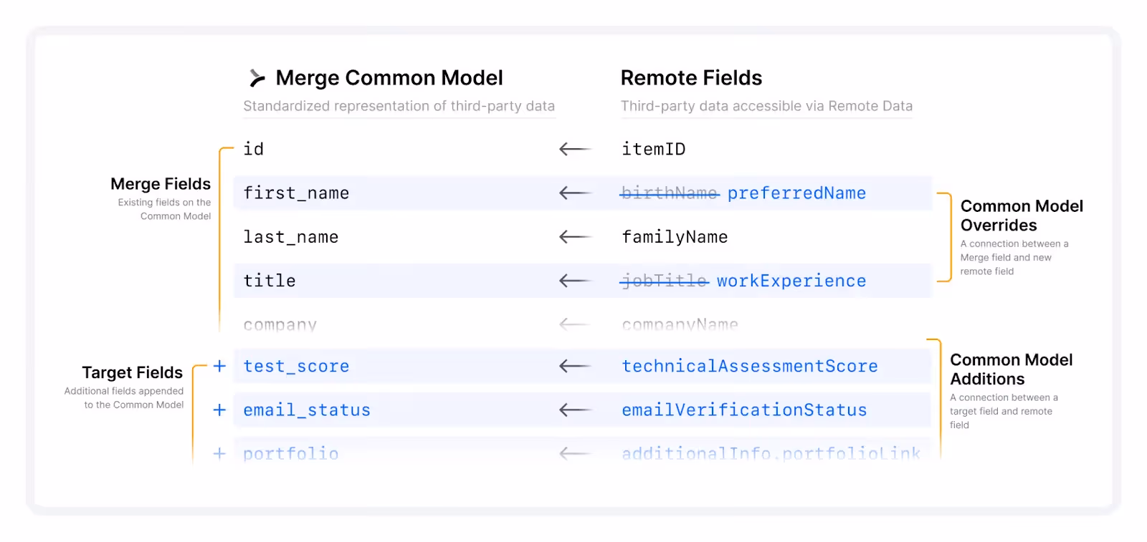The image size is (1147, 542).
Task: Select the test_score target field
Action: pos(296,367)
